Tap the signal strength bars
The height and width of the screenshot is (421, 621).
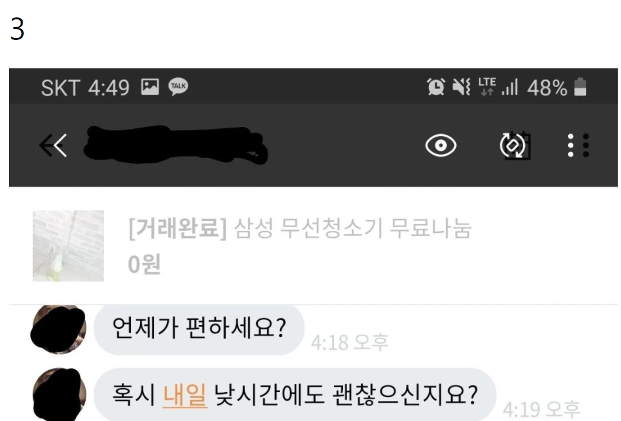[509, 87]
